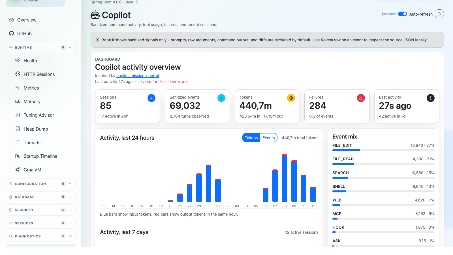Screen dimensions: 453x255
Task: Toggle the Auto-refresh switch
Action: tap(403, 14)
